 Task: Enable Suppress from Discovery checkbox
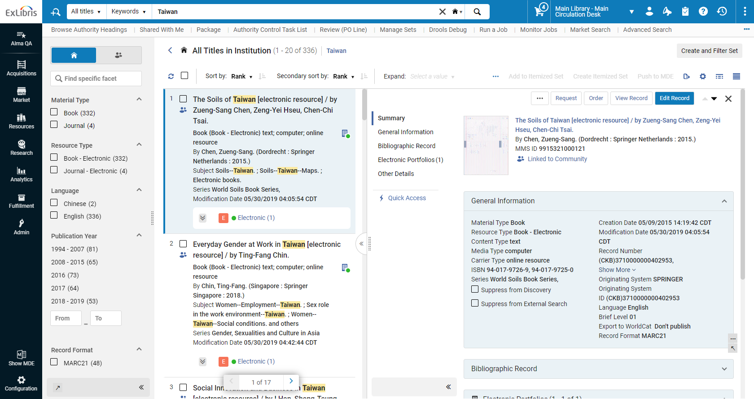475,289
